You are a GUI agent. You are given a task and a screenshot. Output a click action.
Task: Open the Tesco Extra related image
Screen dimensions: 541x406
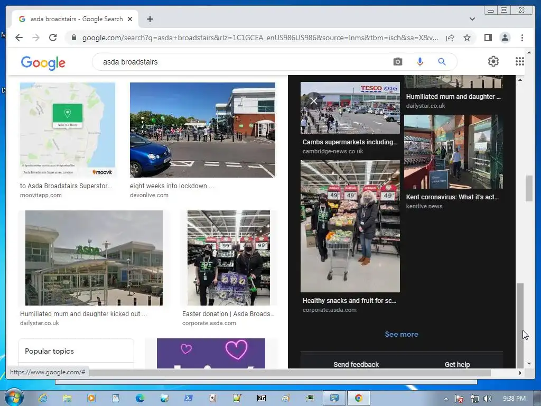tap(350, 108)
